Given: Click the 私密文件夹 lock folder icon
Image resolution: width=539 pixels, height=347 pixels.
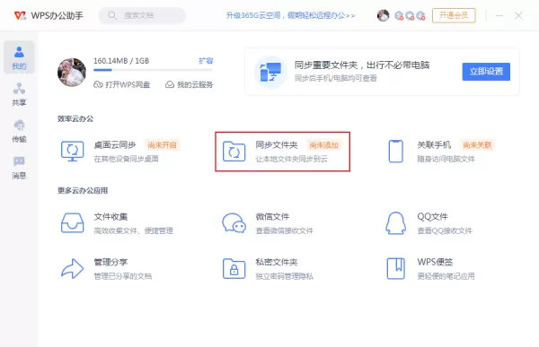Looking at the screenshot, I should (234, 268).
